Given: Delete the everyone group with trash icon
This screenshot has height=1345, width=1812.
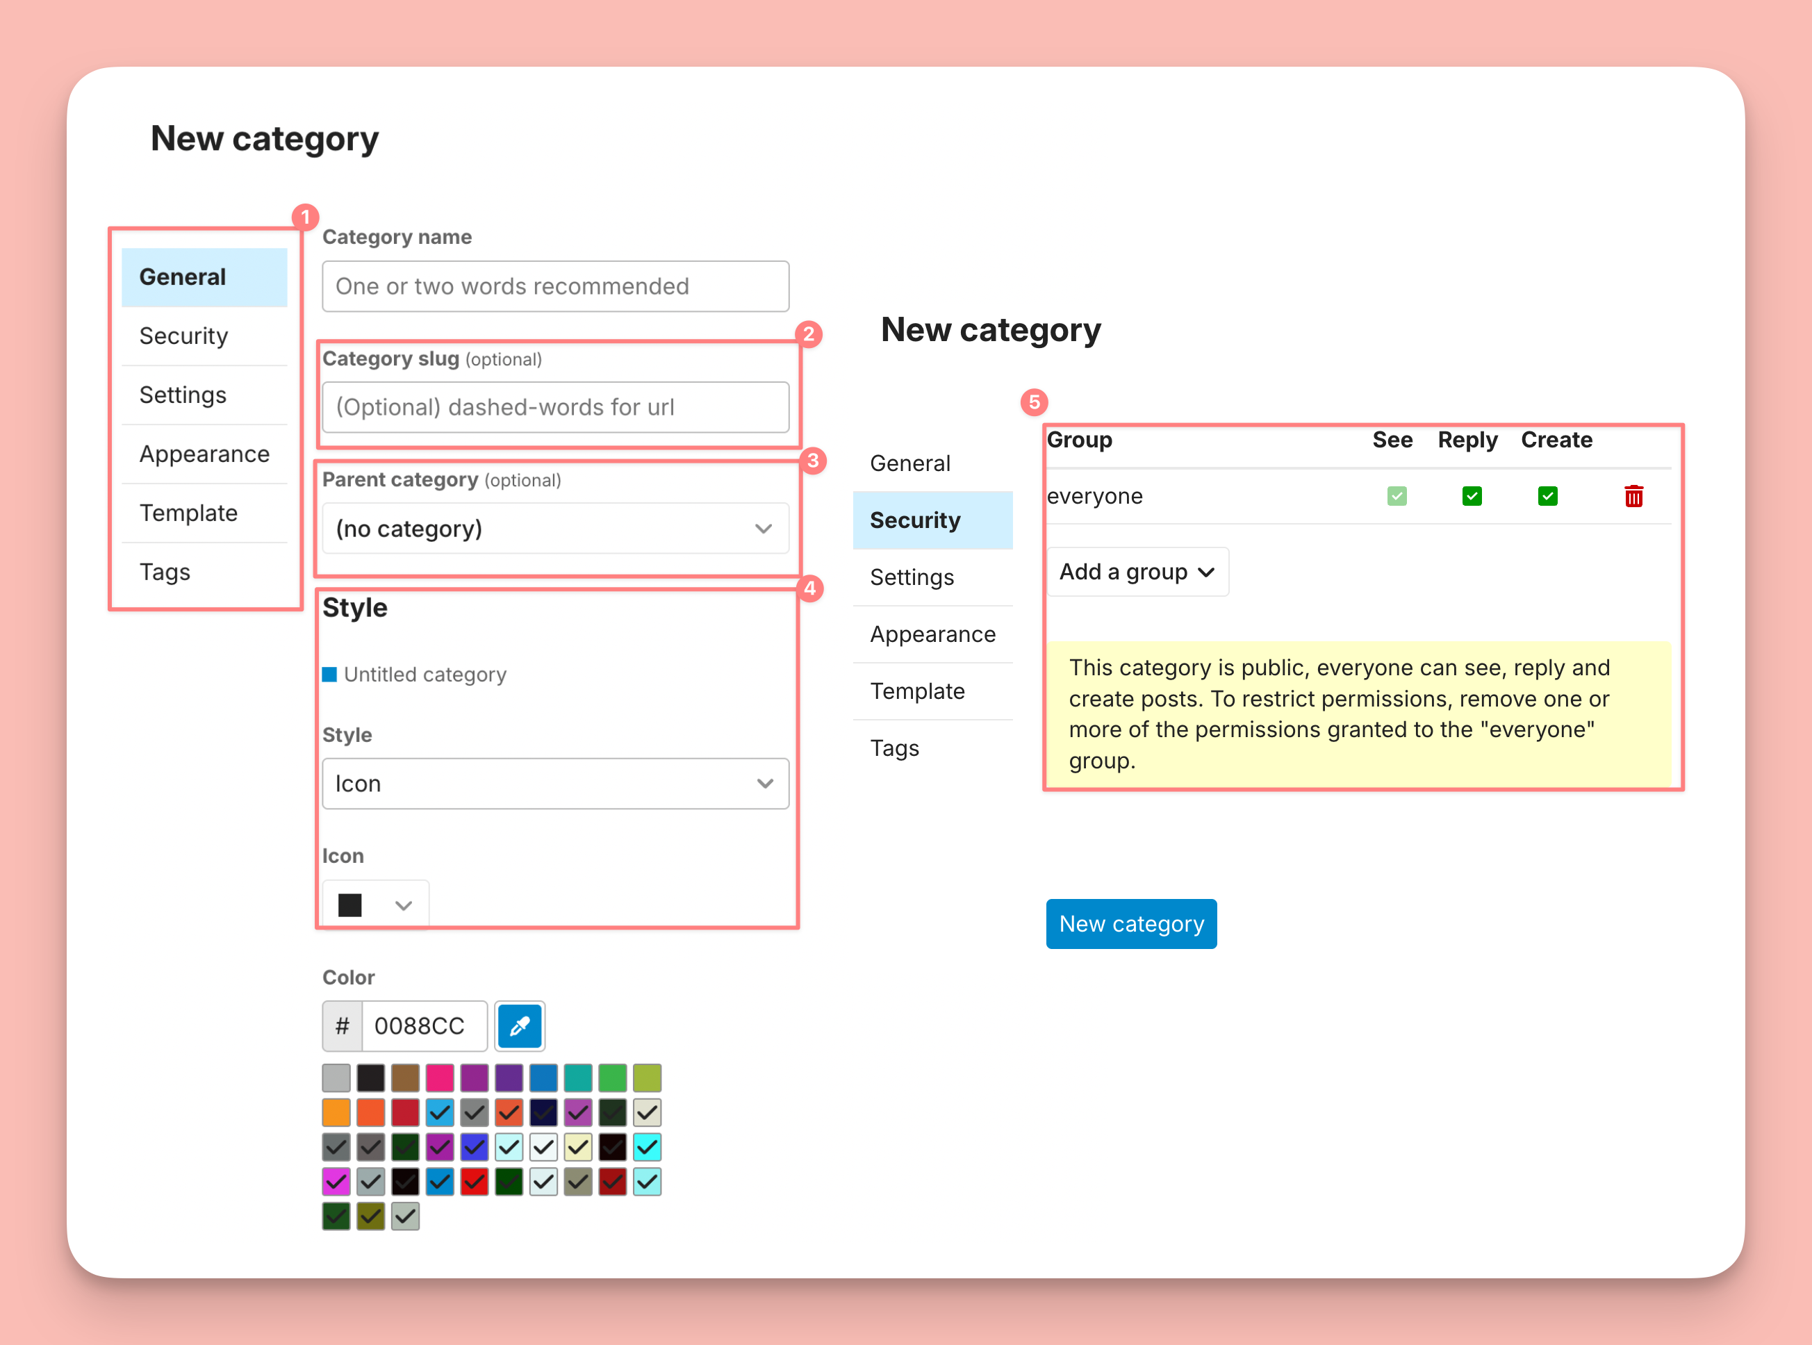Looking at the screenshot, I should tap(1633, 496).
